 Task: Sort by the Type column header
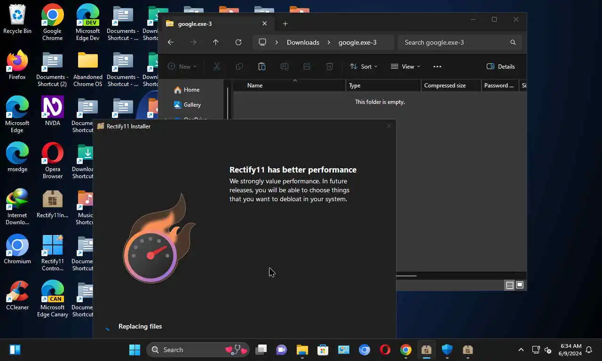tap(383, 86)
